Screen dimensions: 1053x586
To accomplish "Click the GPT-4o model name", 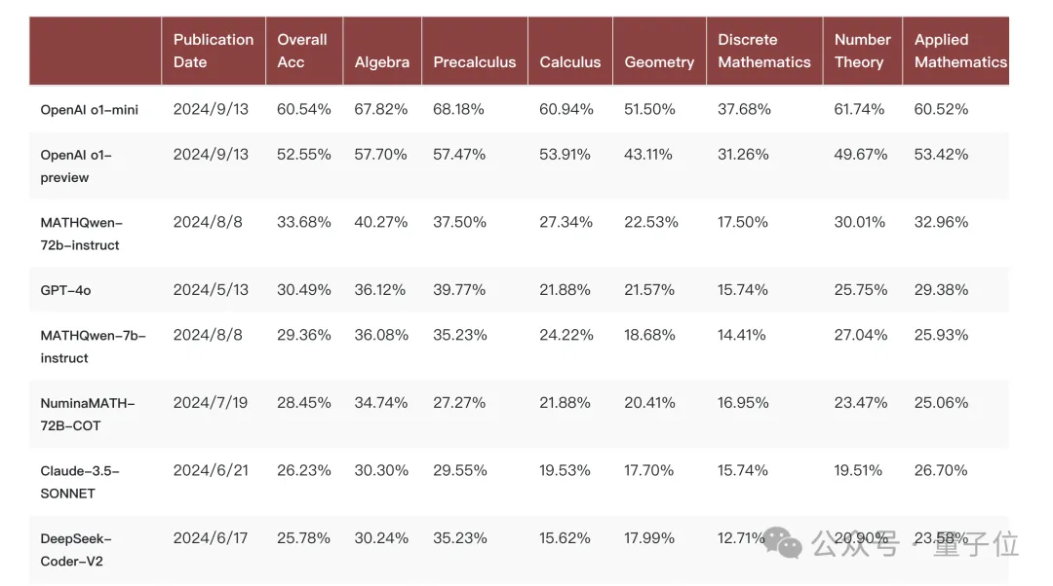I will click(66, 290).
